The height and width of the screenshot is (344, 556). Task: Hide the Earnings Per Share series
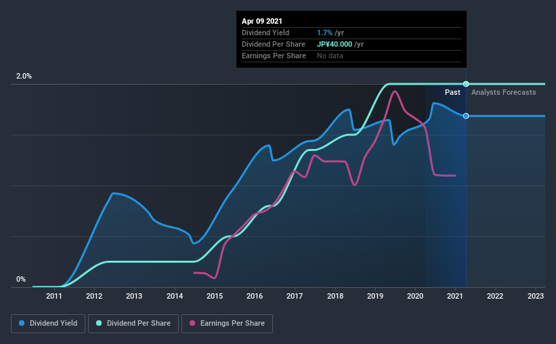pos(227,324)
